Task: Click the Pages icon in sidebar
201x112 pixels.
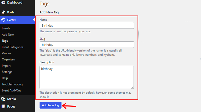Action: [3, 106]
